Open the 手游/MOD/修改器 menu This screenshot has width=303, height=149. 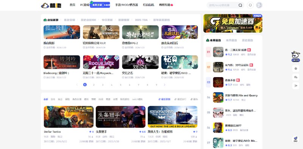(127, 5)
